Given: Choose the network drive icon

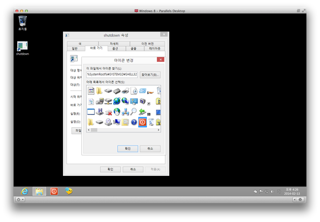Looking at the screenshot, I should pos(108,101).
